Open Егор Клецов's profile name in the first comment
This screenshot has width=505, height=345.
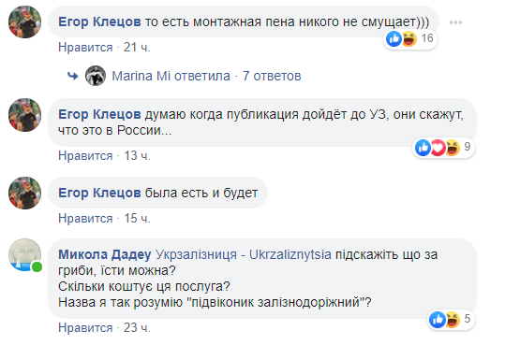99,22
